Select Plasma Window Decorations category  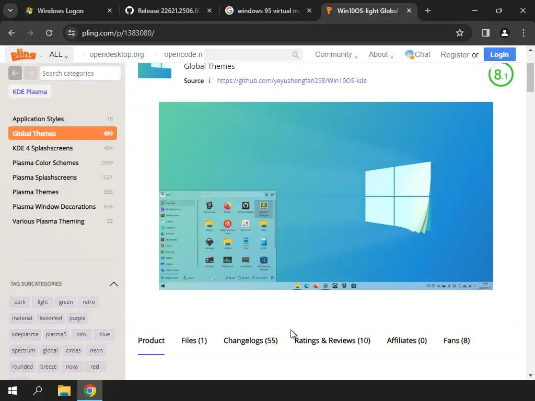click(x=63, y=207)
